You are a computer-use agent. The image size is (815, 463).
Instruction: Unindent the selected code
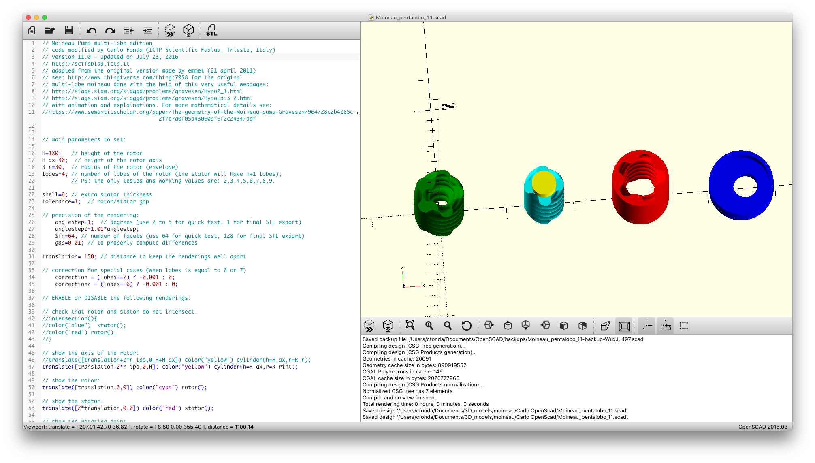tap(129, 30)
